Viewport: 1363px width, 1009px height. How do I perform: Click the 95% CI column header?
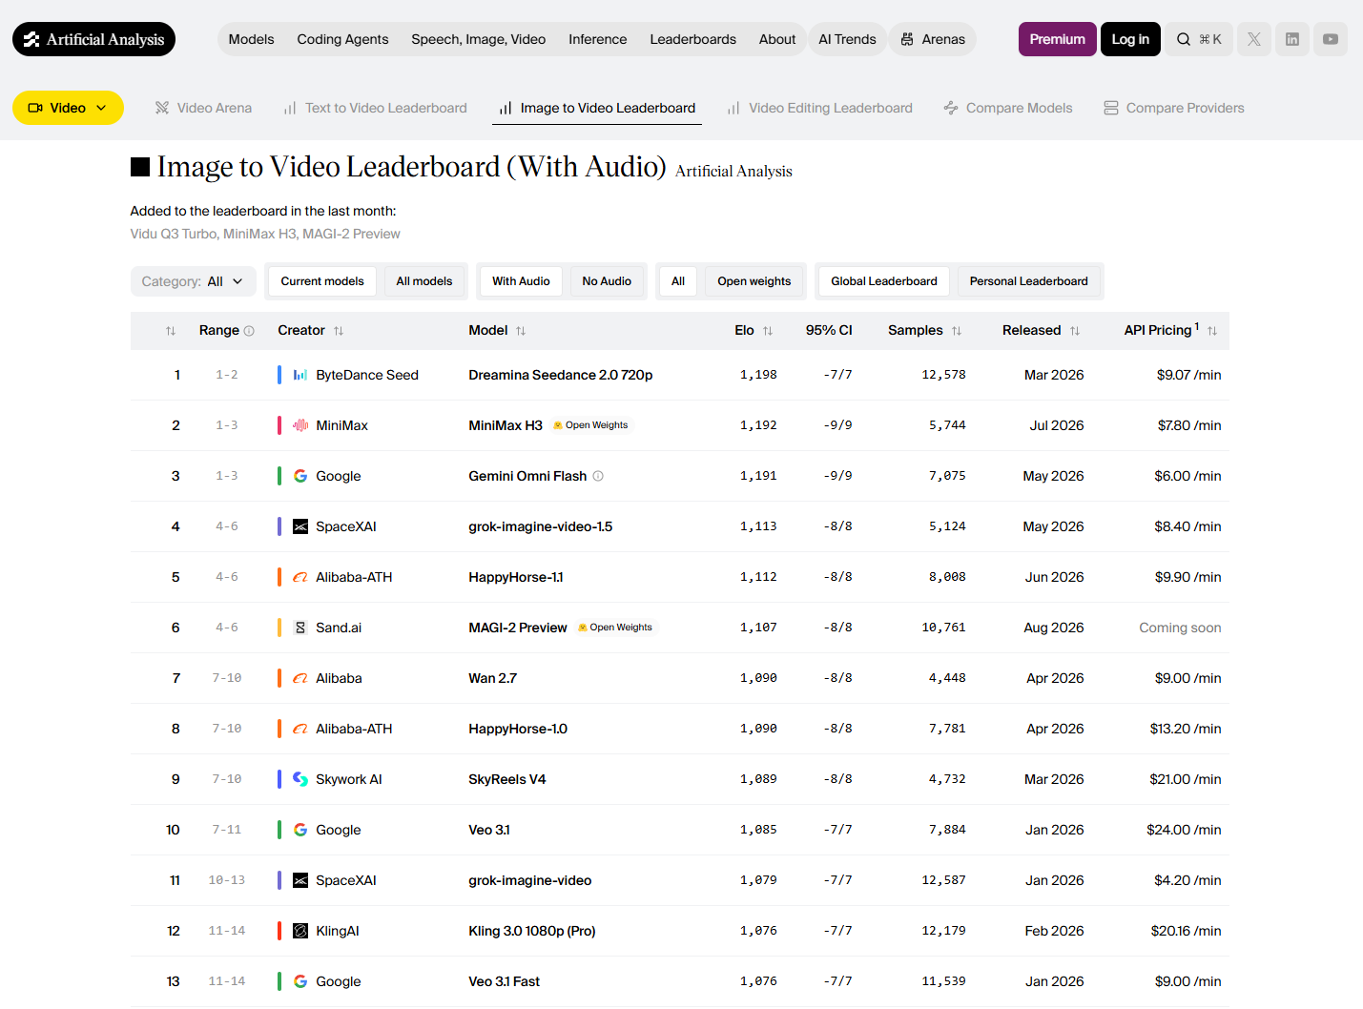tap(829, 330)
